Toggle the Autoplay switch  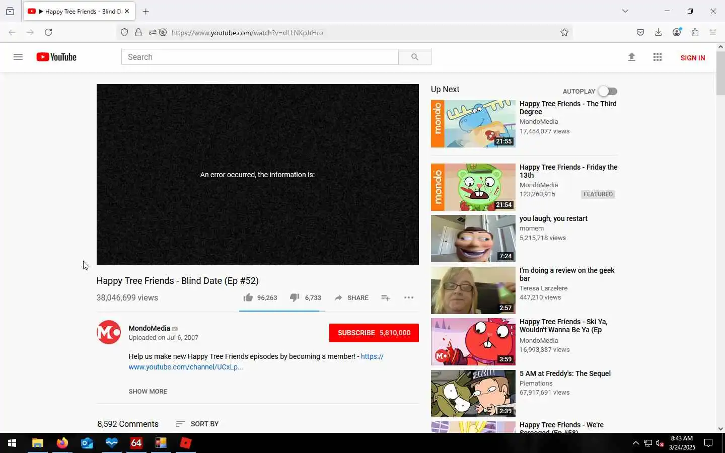608,91
